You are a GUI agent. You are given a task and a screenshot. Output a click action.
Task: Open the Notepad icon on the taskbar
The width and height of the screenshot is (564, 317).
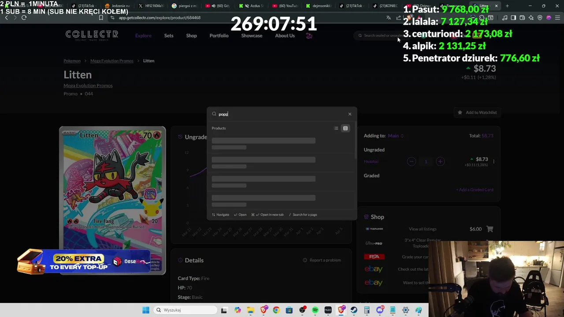pos(393,310)
